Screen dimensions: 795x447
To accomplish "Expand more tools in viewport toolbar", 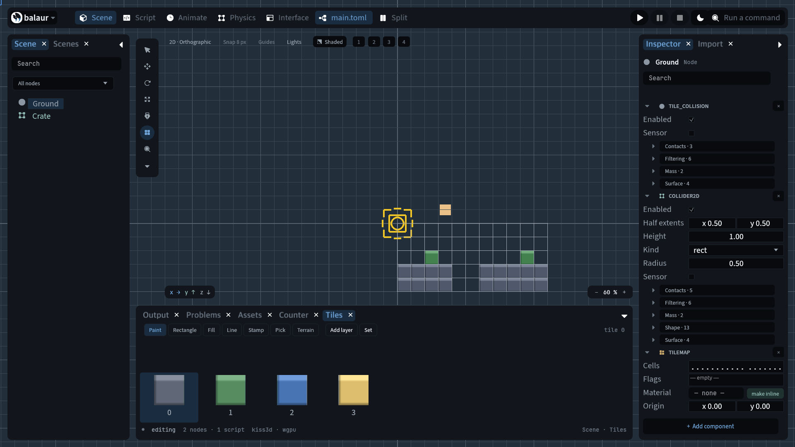I will (147, 166).
